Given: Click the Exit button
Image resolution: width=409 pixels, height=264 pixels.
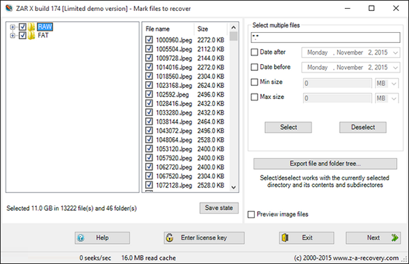Looking at the screenshot, I should [x=307, y=238].
